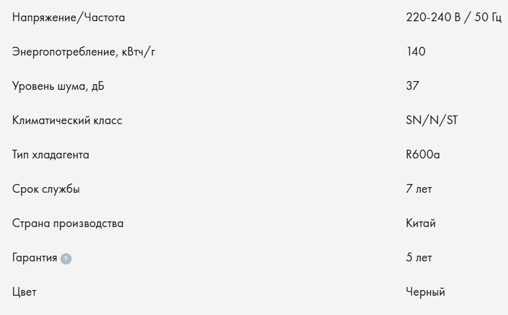Image resolution: width=508 pixels, height=315 pixels.
Task: Click the Гарантия label text
Action: [x=35, y=258]
